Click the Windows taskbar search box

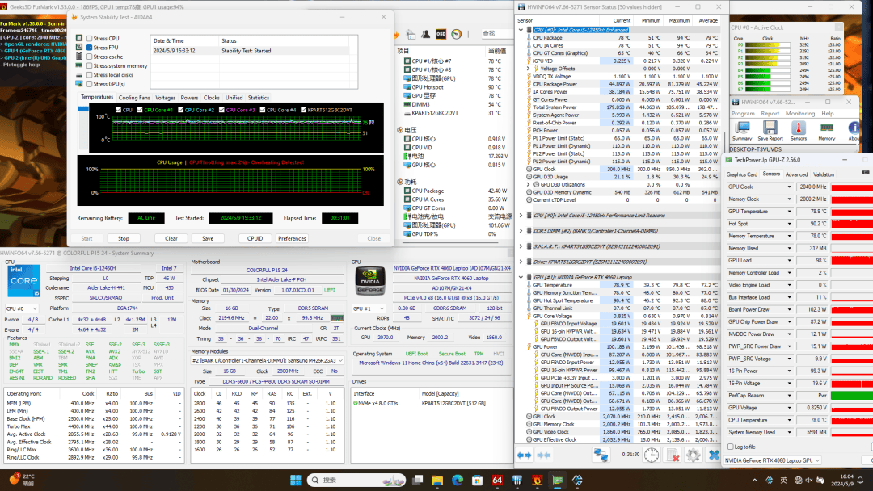click(x=356, y=480)
